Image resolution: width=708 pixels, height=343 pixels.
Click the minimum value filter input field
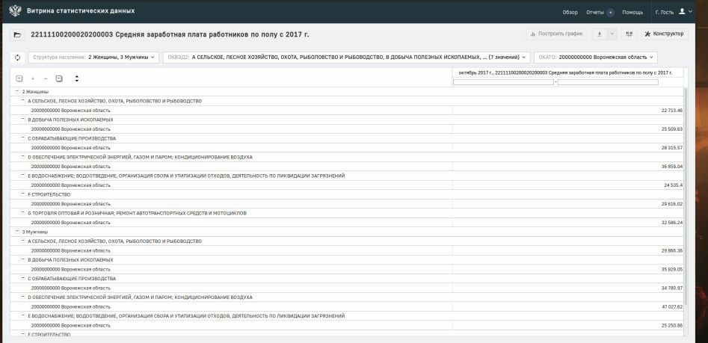click(x=503, y=82)
